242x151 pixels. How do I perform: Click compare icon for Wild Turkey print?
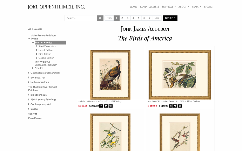pyautogui.click(x=110, y=106)
